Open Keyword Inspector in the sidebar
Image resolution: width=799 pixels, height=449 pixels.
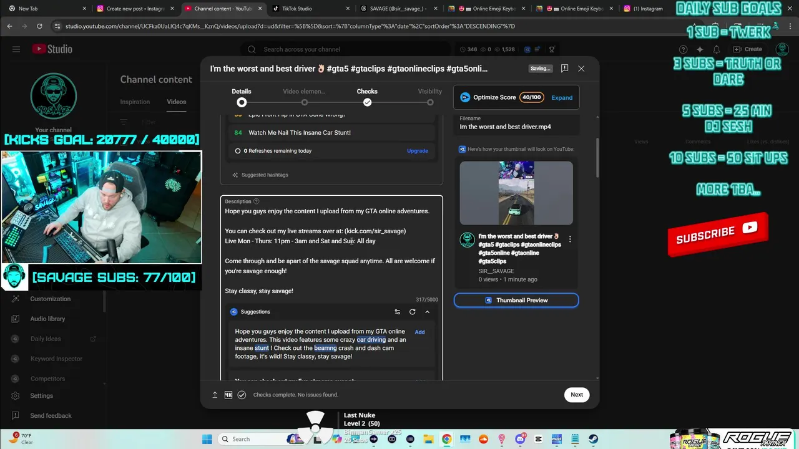click(x=56, y=359)
